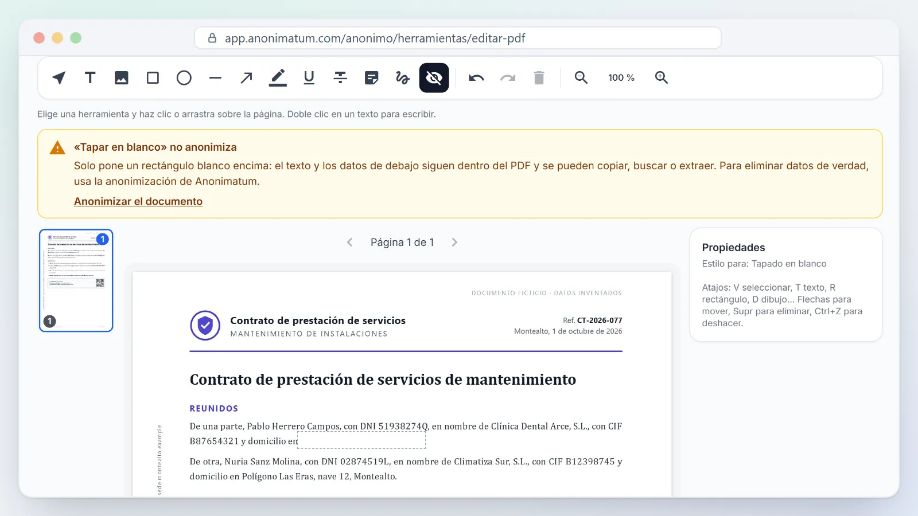
Task: Redo the last undone action
Action: click(508, 78)
